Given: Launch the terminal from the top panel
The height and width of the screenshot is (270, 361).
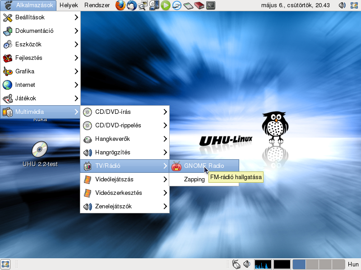Looking at the screenshot, I should pyautogui.click(x=211, y=5).
